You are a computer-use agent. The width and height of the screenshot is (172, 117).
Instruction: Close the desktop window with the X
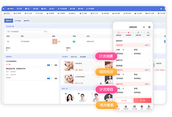(x=161, y=9)
